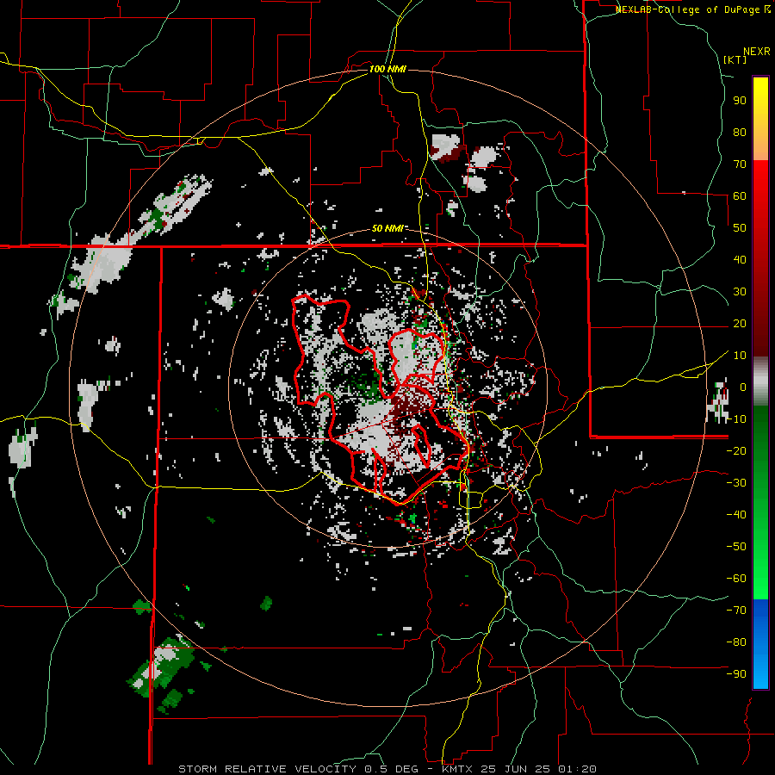
Task: Click the -80 value on the velocity scale
Action: pos(736,642)
